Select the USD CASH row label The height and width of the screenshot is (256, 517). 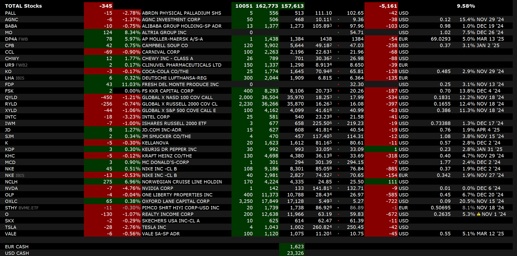point(17,253)
